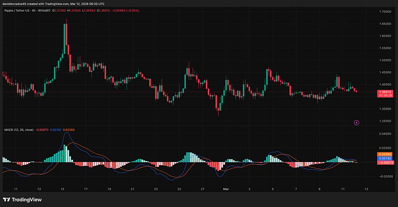Click the purple lightning bolt icon

pyautogui.click(x=356, y=123)
